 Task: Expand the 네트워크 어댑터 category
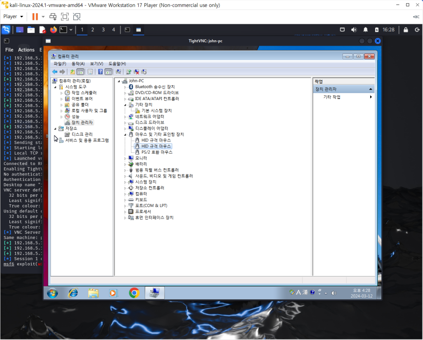[x=125, y=117]
